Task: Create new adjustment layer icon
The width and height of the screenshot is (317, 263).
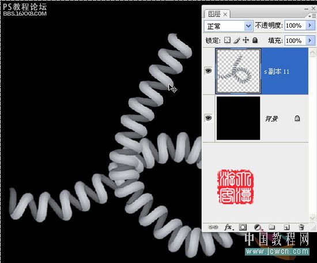Action: click(x=258, y=227)
